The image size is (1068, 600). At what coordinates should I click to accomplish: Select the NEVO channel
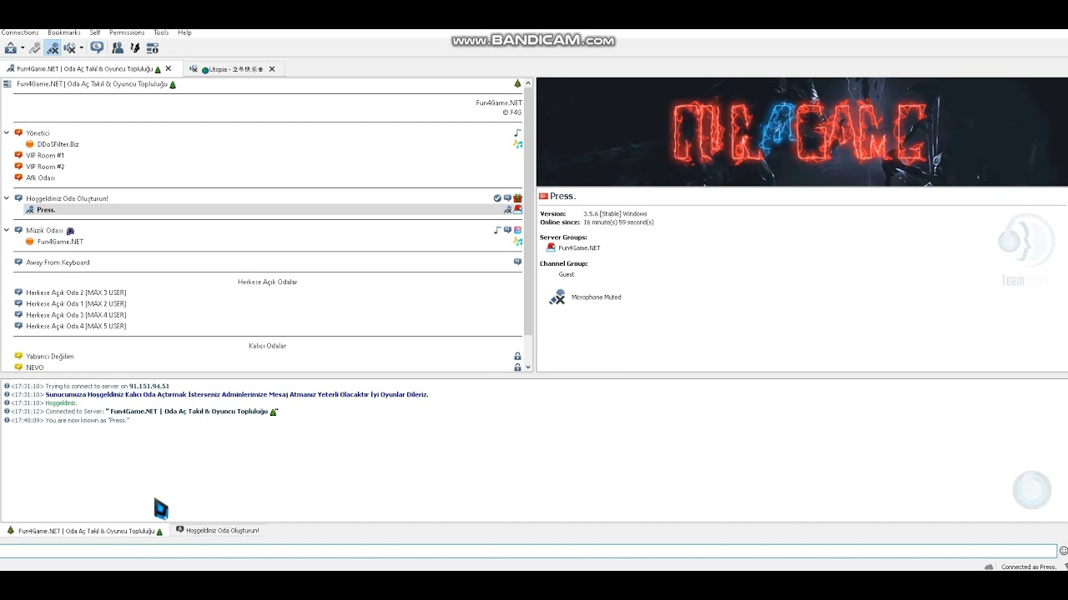pyautogui.click(x=34, y=367)
